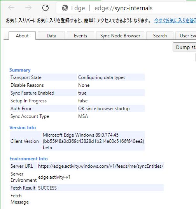Click the Dump status button

tap(185, 47)
